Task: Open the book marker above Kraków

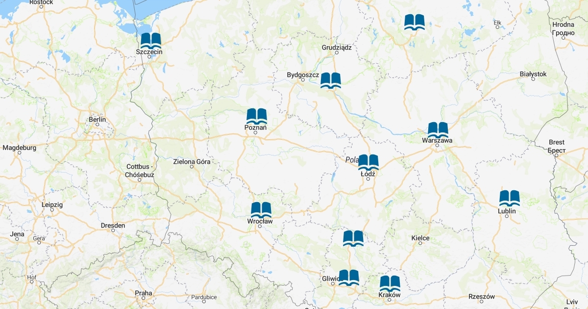Action: pos(390,283)
